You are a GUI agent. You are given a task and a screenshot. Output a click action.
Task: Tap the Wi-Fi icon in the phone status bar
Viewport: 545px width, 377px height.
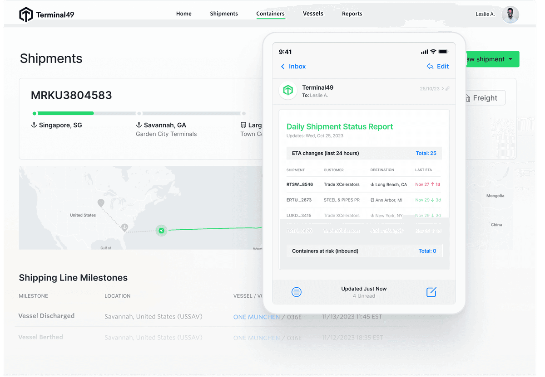point(433,52)
